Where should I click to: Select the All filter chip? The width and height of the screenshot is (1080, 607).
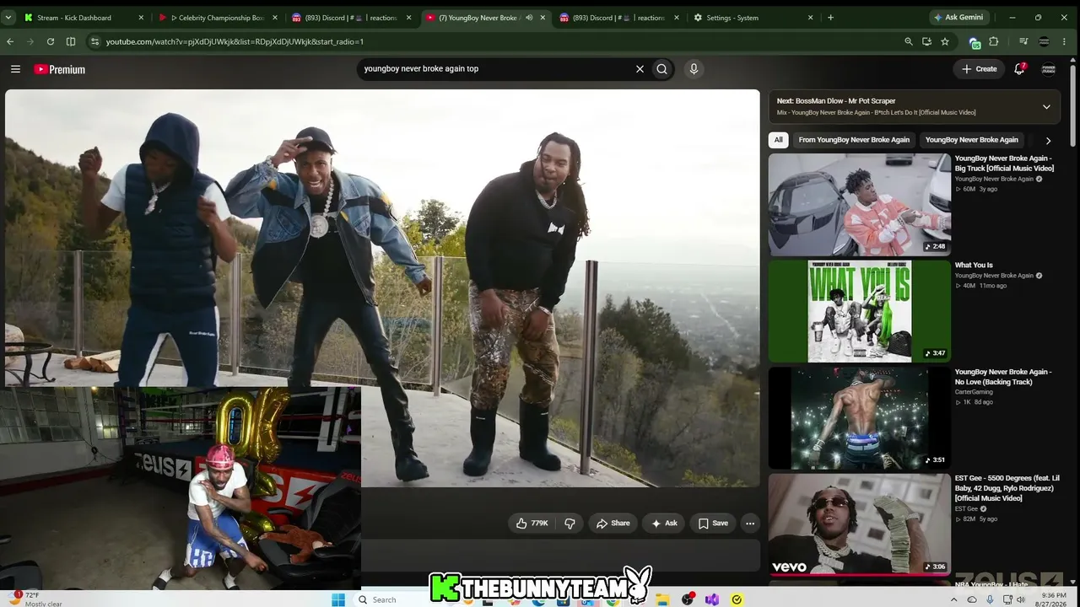coord(779,140)
